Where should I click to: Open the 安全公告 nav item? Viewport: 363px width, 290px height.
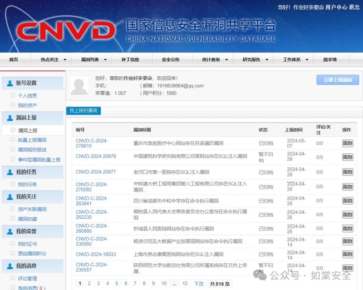pos(171,60)
